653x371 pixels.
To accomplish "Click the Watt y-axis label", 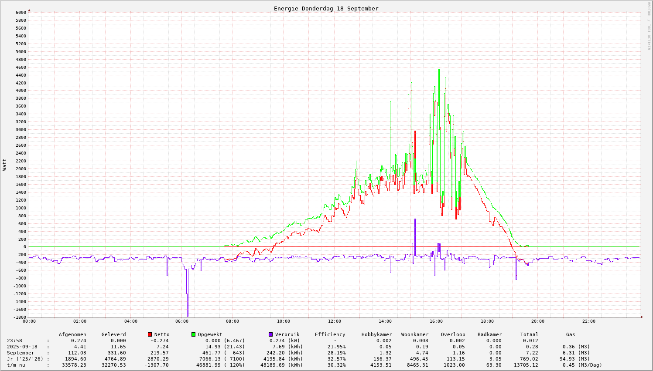I will click(5, 165).
